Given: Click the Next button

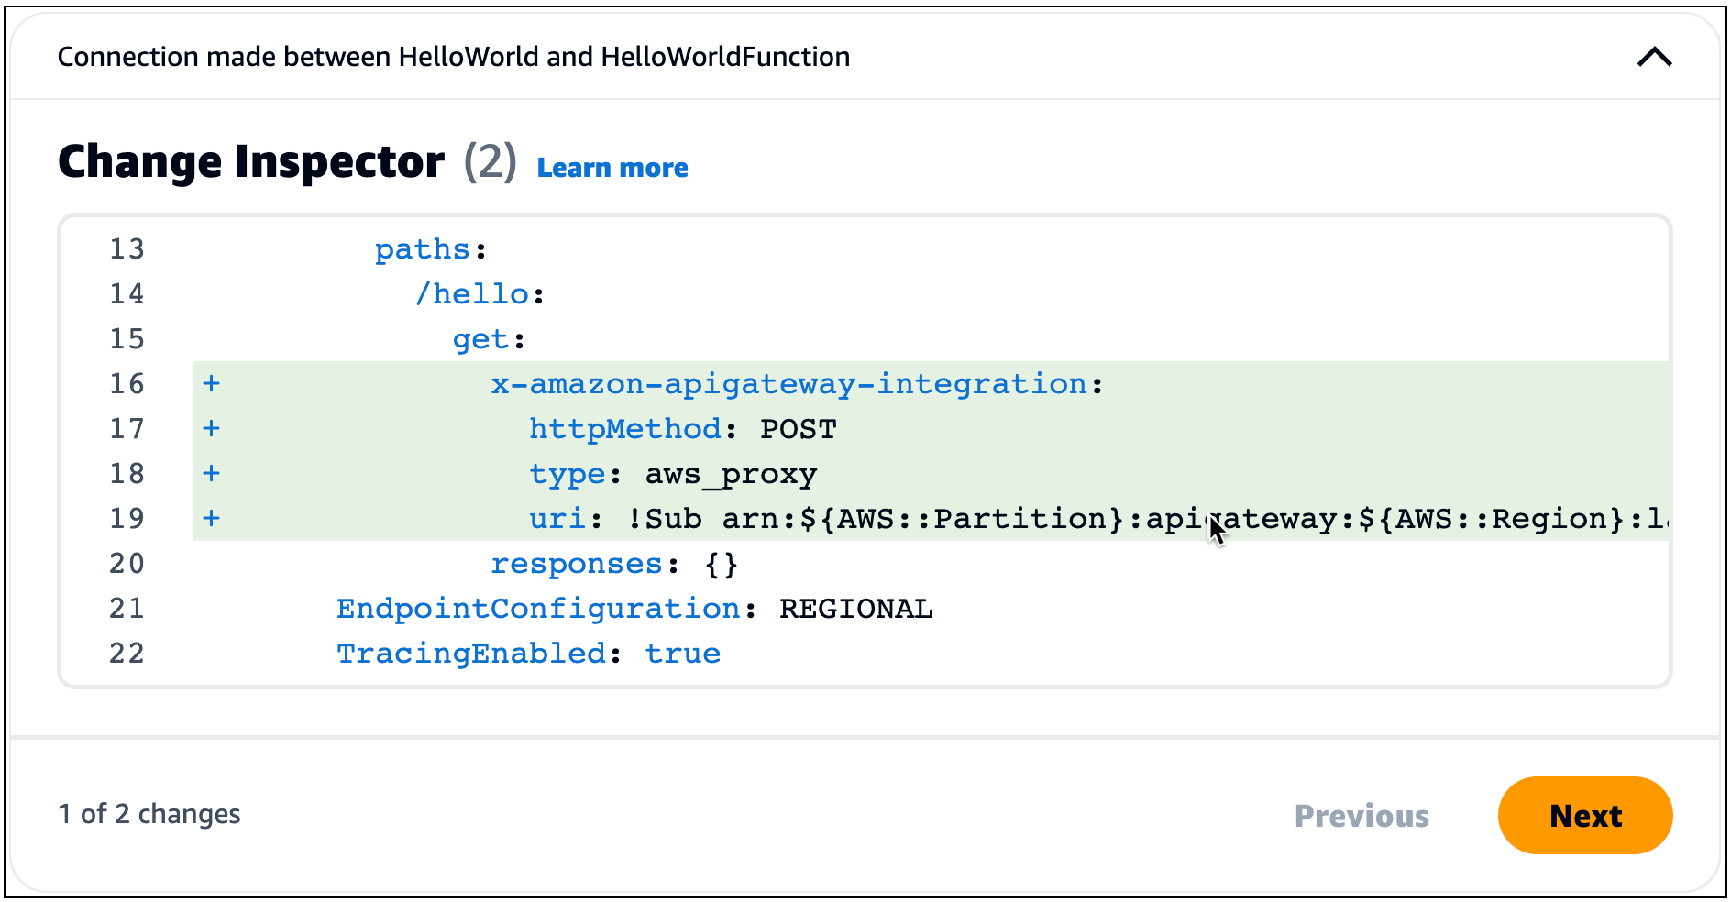Looking at the screenshot, I should pos(1585,815).
